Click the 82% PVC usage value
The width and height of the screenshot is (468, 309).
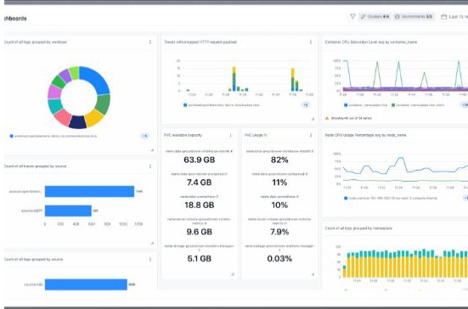(x=279, y=160)
